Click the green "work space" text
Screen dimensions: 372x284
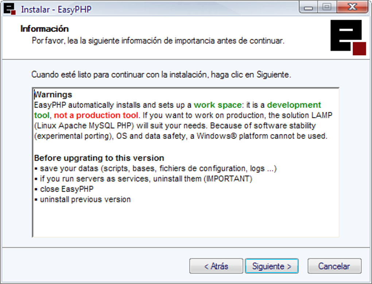pos(217,105)
